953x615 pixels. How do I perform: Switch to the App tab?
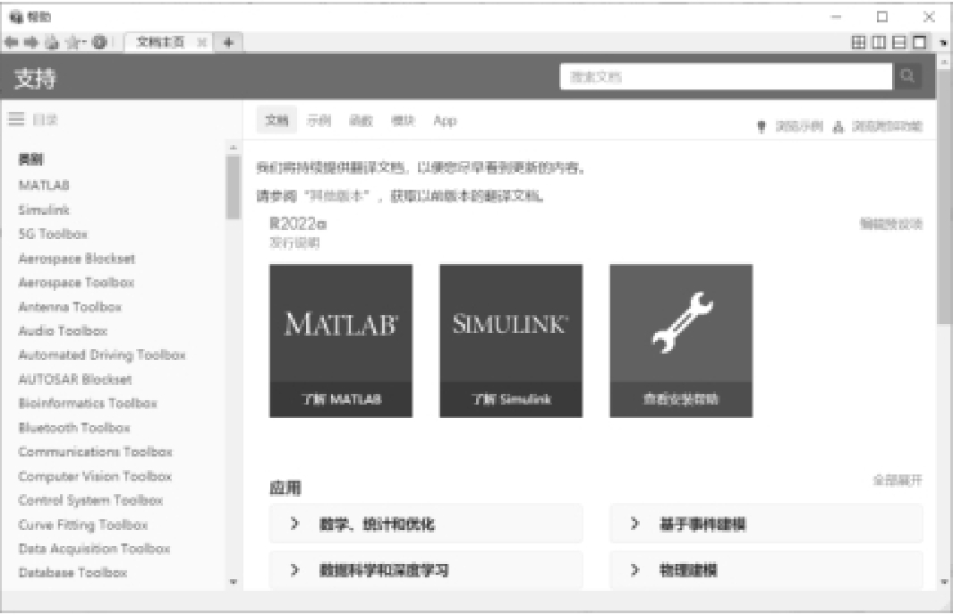pyautogui.click(x=445, y=121)
